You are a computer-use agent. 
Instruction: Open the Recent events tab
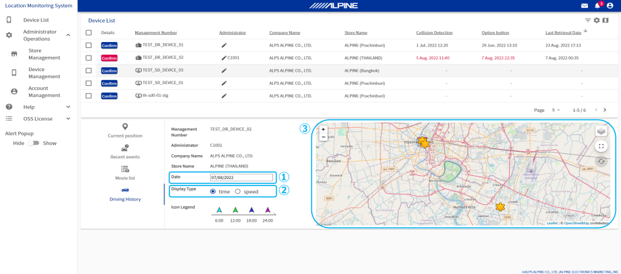coord(125,153)
